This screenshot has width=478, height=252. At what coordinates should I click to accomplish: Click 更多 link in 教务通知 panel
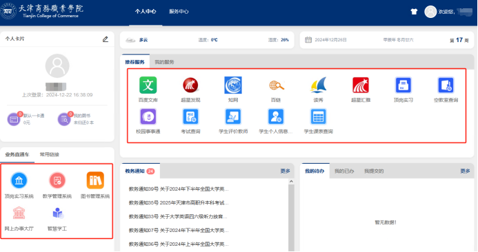tap(285, 171)
